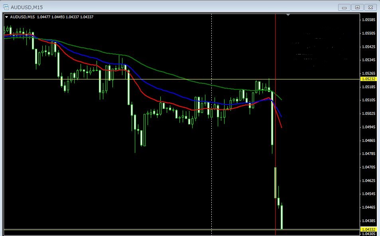Click the 1.04945 price scale label
Viewport: 380px width, 236px height.
pyautogui.click(x=368, y=127)
